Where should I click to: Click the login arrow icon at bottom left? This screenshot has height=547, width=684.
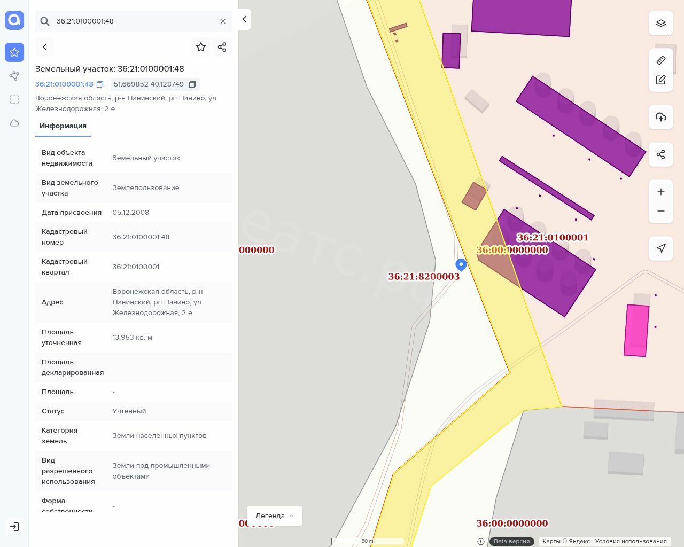pos(14,527)
